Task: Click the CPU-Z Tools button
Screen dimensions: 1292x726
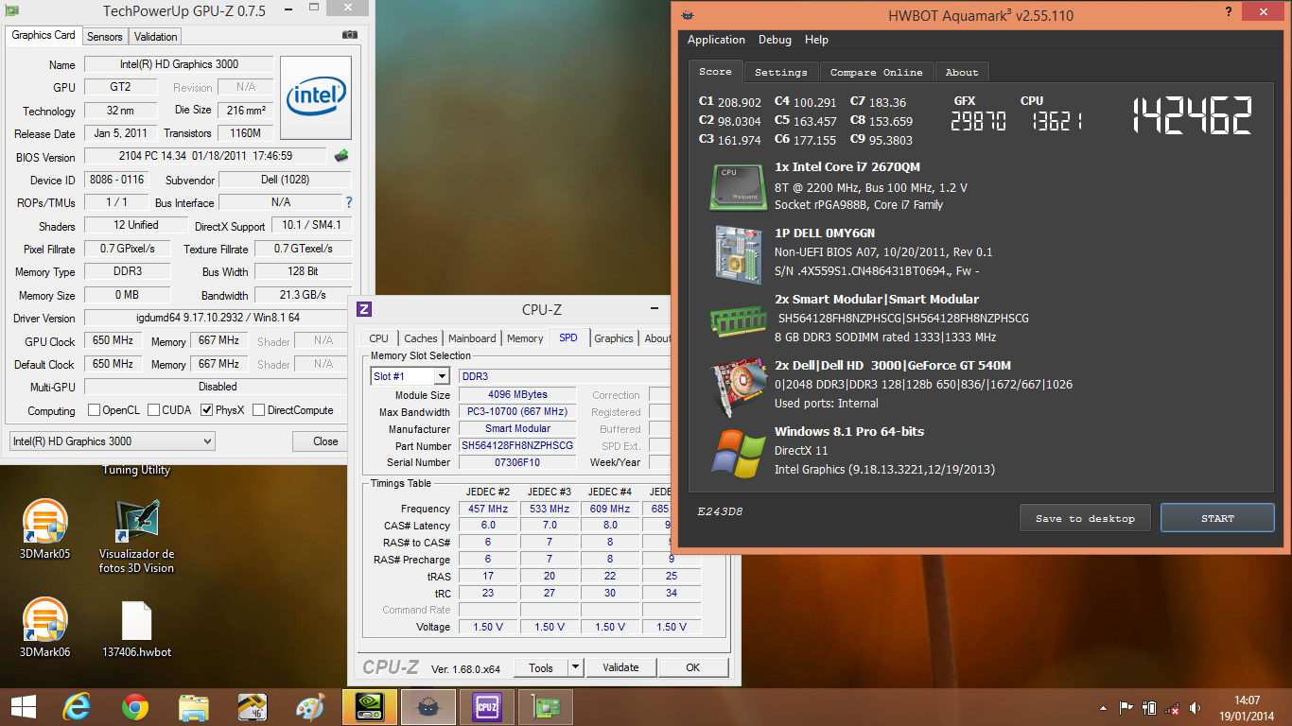Action: 541,667
